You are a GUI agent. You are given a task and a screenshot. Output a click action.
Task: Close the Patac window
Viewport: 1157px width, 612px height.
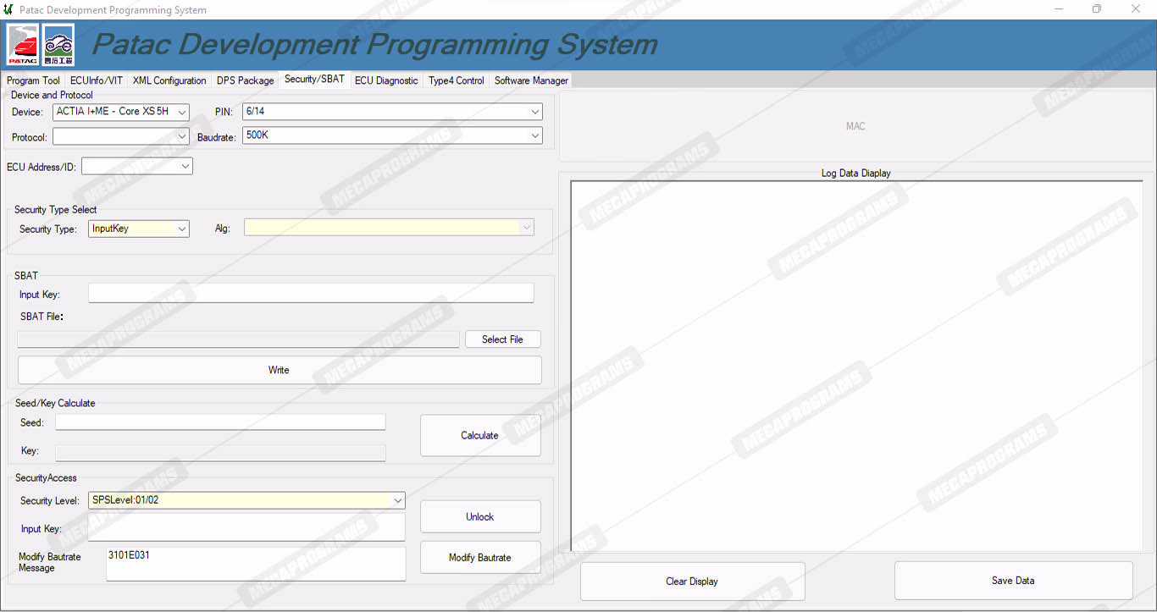pos(1136,9)
